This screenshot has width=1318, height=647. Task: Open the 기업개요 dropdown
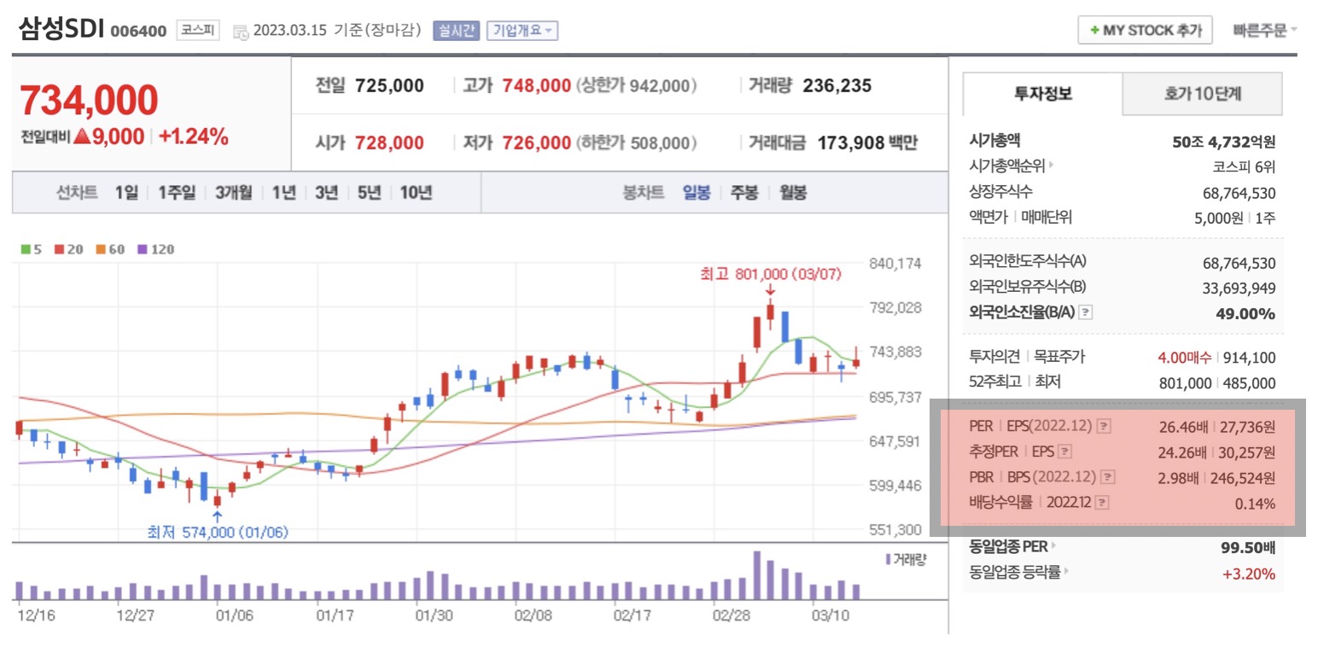pos(522,31)
